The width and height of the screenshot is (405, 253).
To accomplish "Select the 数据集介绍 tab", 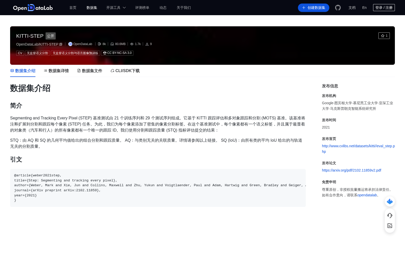I will [23, 71].
